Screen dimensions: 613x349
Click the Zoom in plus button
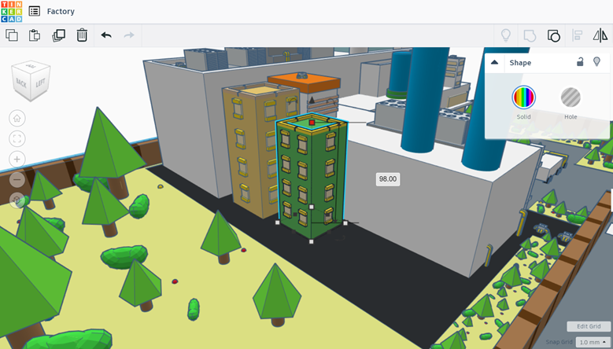17,160
